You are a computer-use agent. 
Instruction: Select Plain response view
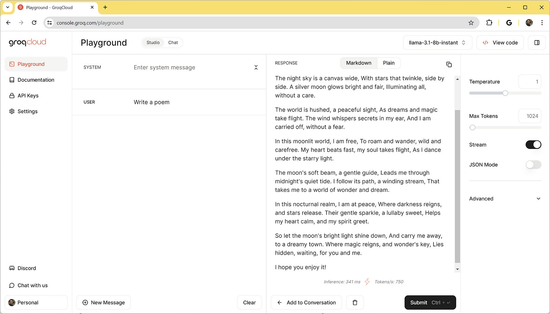(x=389, y=63)
